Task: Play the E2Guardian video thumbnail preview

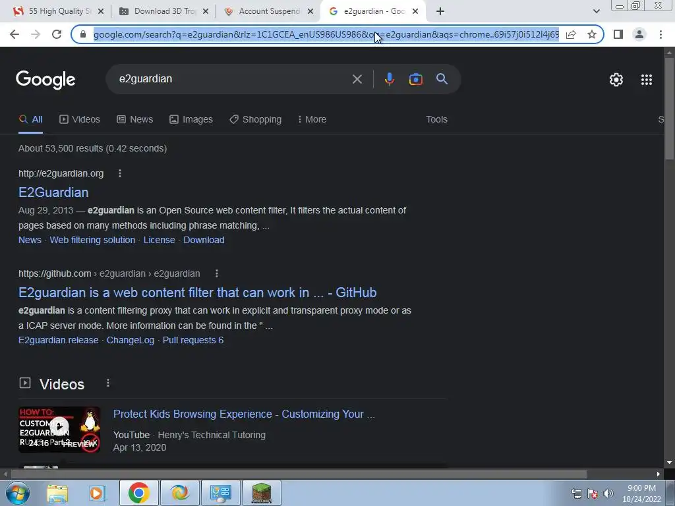Action: click(59, 430)
